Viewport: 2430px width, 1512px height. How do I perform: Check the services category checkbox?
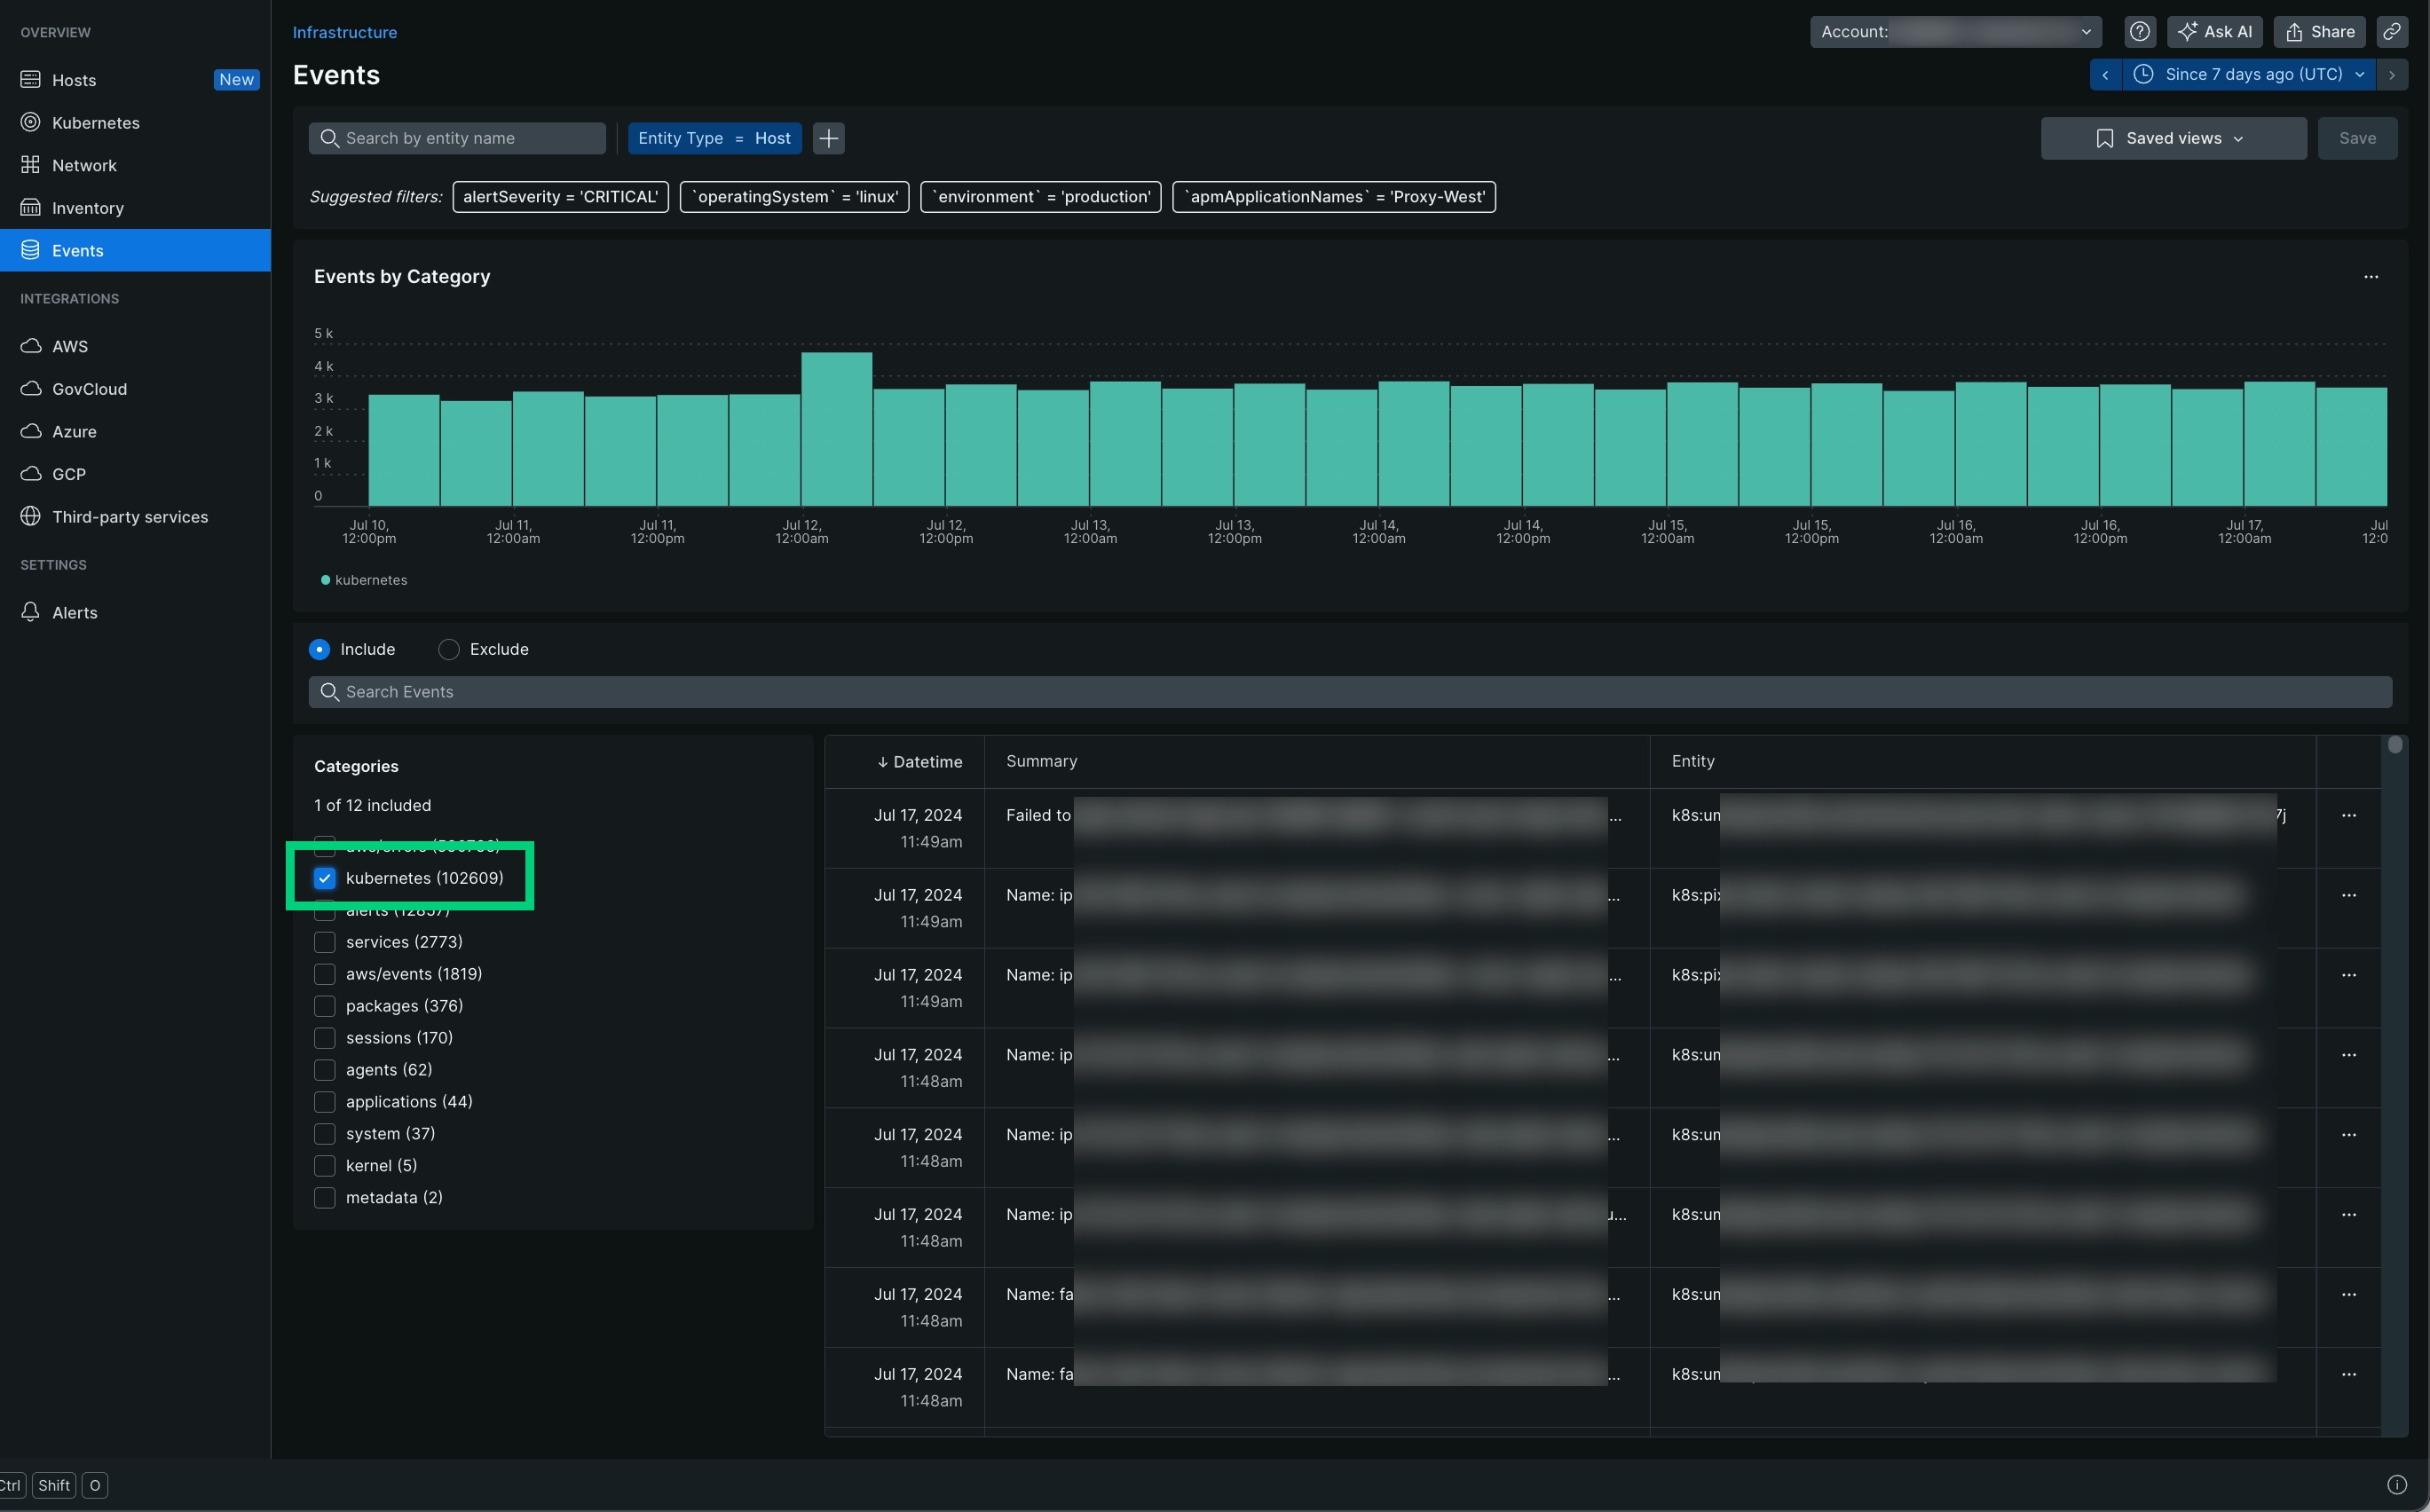[x=325, y=942]
